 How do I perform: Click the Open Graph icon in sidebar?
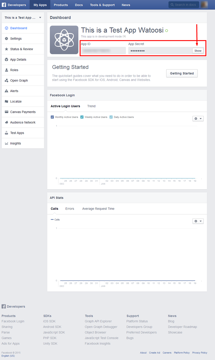pyautogui.click(x=6, y=81)
